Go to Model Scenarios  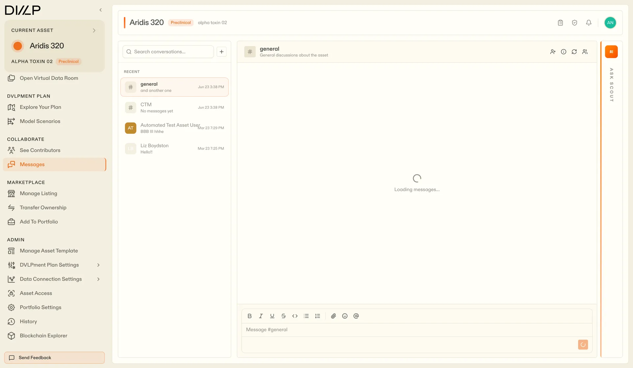40,121
